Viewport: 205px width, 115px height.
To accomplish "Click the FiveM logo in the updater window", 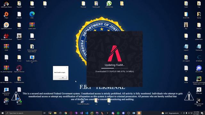I will pos(115,53).
